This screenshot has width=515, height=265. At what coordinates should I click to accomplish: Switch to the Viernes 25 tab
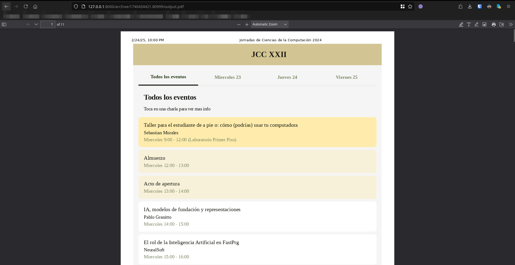[347, 77]
